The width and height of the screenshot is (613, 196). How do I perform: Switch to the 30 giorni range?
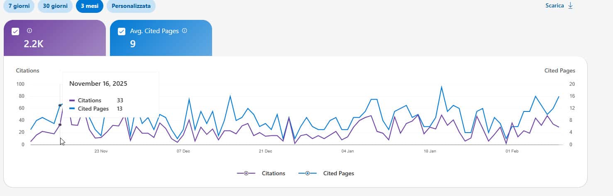coord(55,6)
